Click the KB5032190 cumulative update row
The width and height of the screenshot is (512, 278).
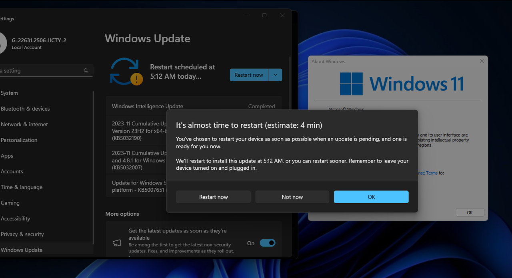[x=136, y=131]
